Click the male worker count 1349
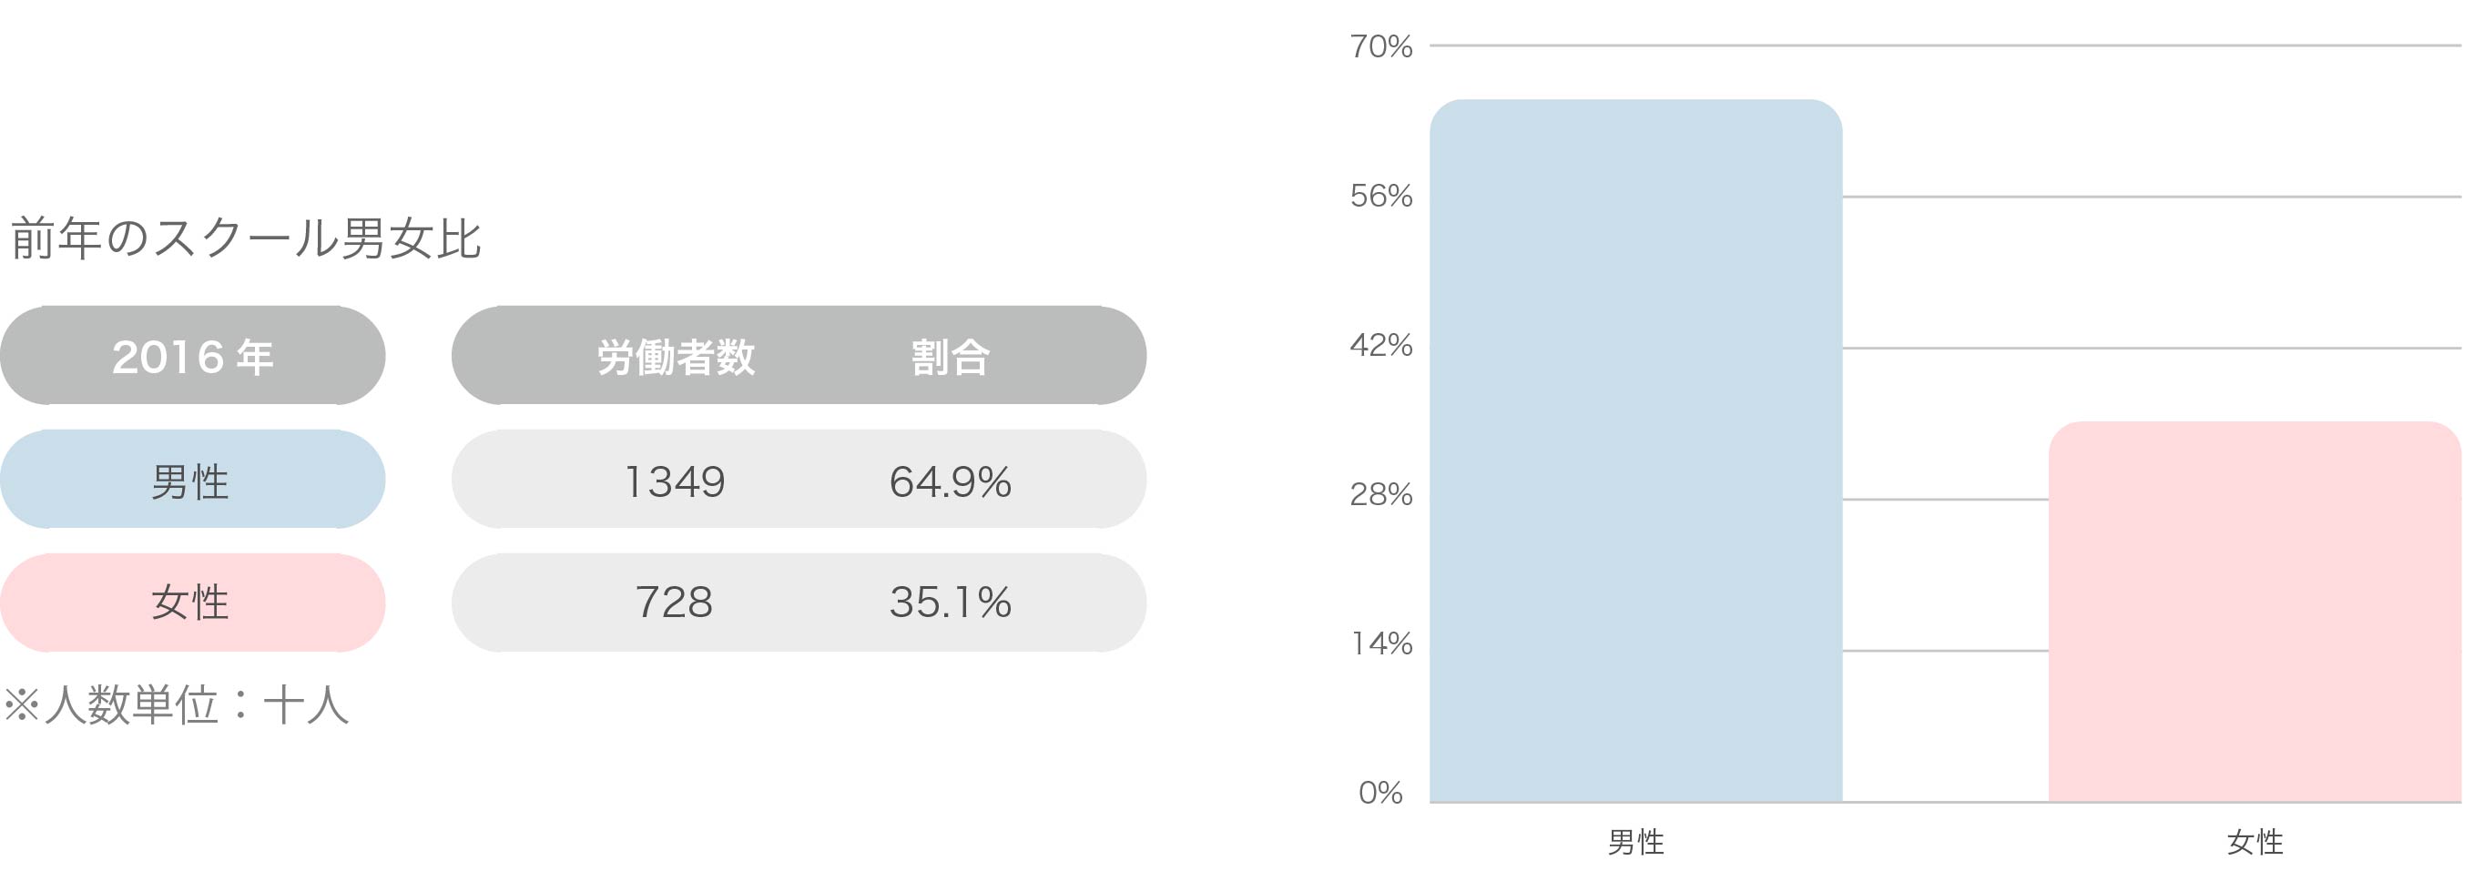 pos(674,481)
